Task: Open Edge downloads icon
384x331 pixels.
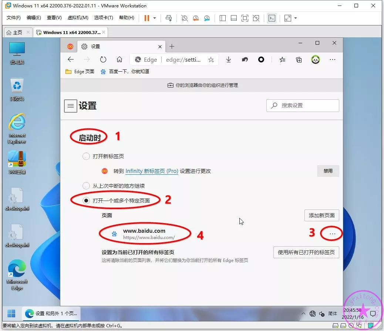Action: click(228, 59)
